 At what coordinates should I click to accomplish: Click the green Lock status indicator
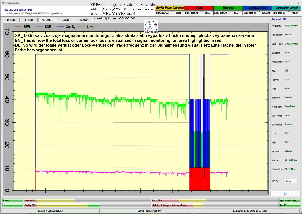(x=13, y=205)
